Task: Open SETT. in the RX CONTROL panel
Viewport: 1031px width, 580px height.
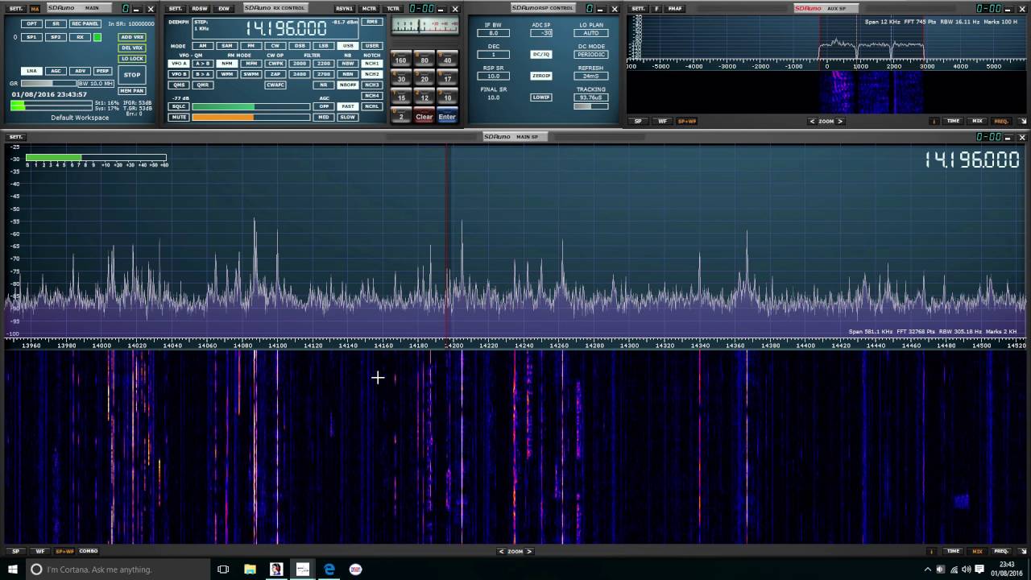Action: pos(175,8)
